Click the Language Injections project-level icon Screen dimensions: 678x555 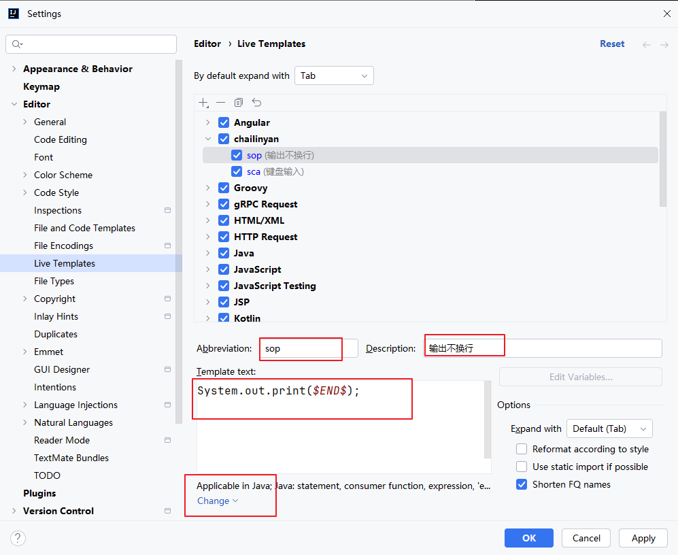click(168, 405)
